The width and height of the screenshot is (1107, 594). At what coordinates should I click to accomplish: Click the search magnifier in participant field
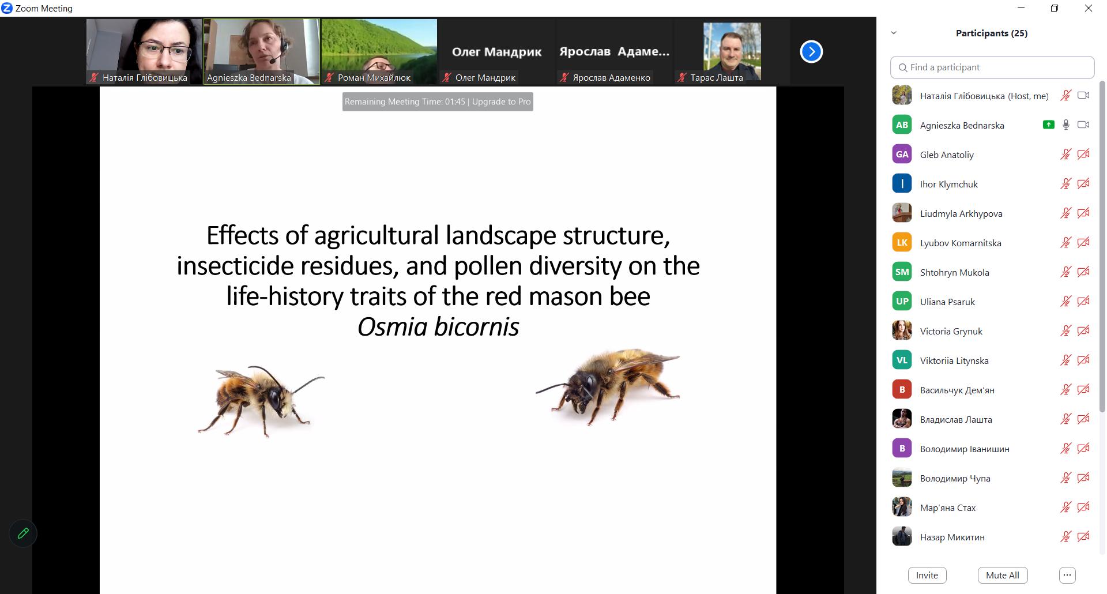(903, 67)
